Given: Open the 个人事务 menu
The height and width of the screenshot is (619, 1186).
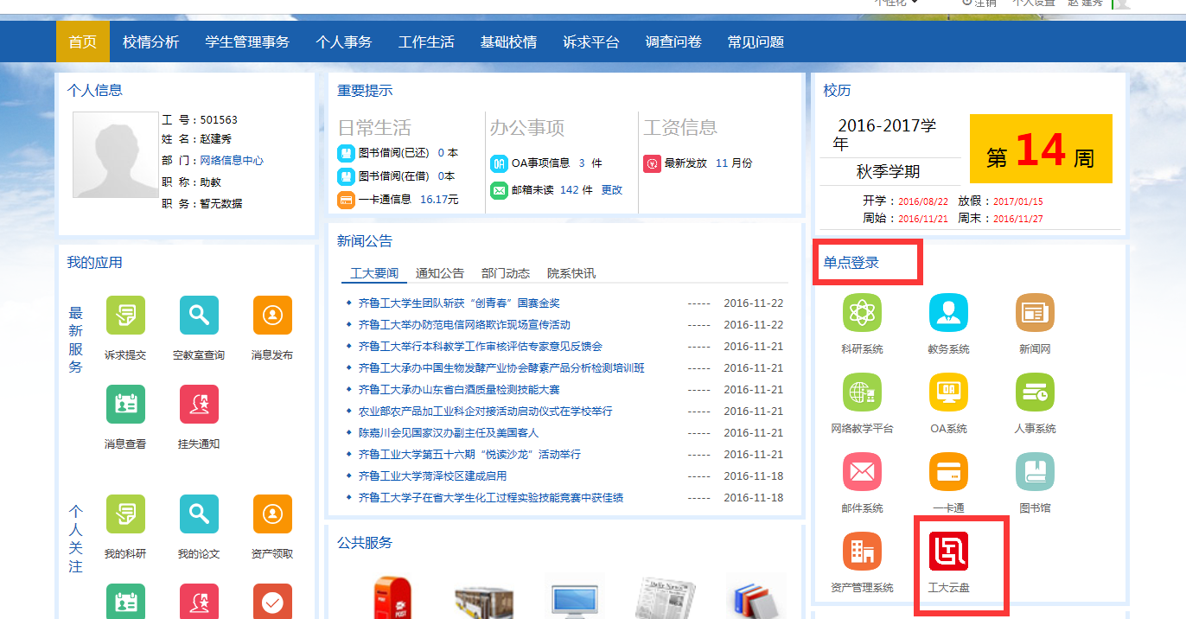Looking at the screenshot, I should (x=344, y=41).
